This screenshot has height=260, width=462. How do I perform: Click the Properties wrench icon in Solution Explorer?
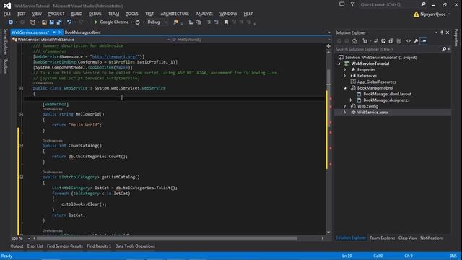pyautogui.click(x=416, y=41)
